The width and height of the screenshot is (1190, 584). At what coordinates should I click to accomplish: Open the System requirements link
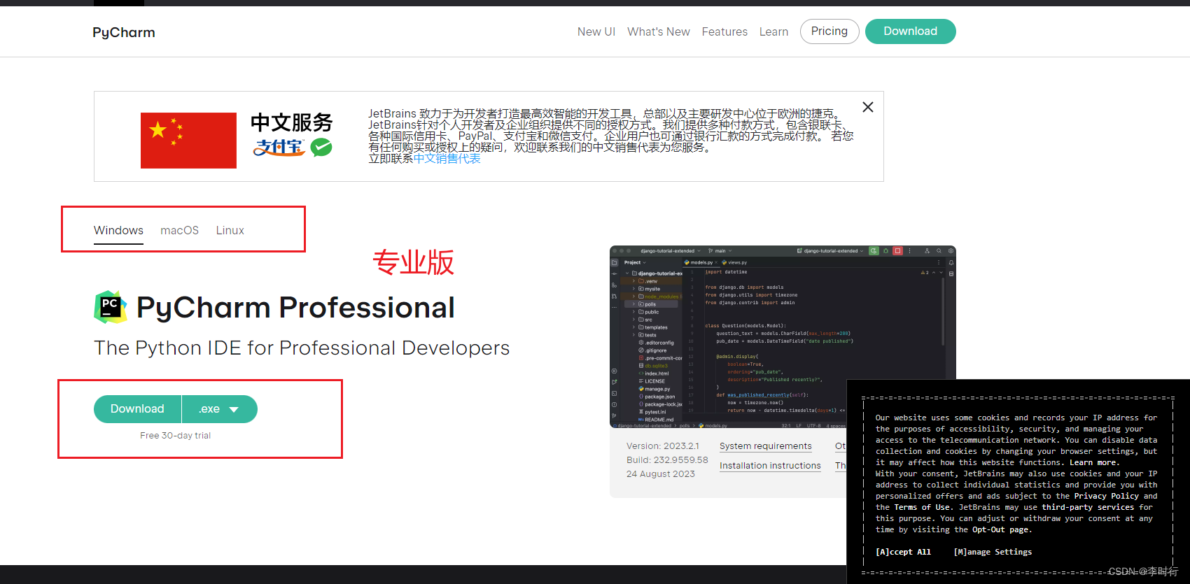(766, 446)
